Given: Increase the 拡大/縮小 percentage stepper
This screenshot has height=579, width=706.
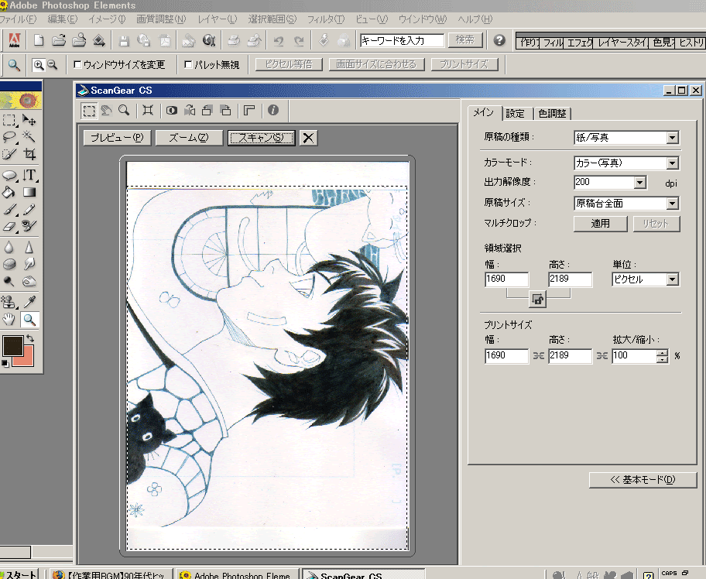Looking at the screenshot, I should [662, 352].
